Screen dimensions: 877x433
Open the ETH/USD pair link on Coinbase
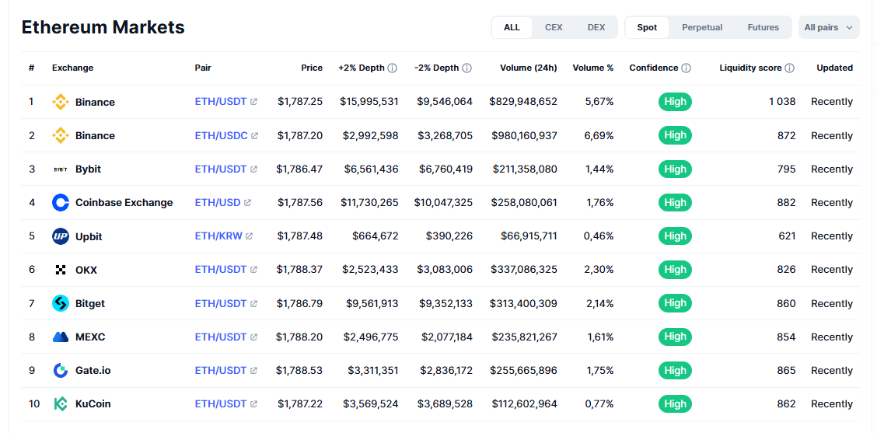click(x=218, y=203)
